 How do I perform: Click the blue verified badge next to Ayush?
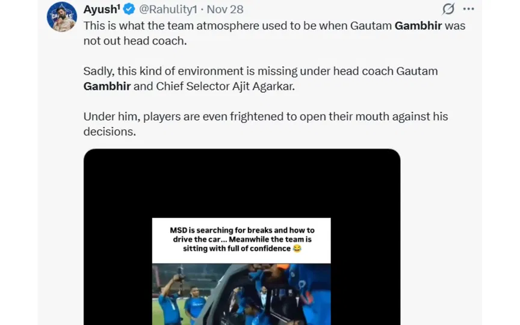[x=129, y=10]
